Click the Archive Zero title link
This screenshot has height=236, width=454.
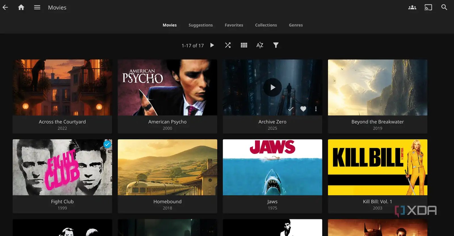point(272,122)
